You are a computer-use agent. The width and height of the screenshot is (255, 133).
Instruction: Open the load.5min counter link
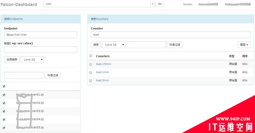pos(103,80)
